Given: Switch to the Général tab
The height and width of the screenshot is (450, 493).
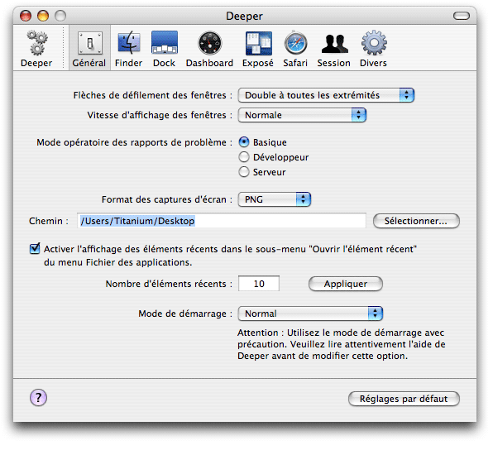Looking at the screenshot, I should [89, 48].
